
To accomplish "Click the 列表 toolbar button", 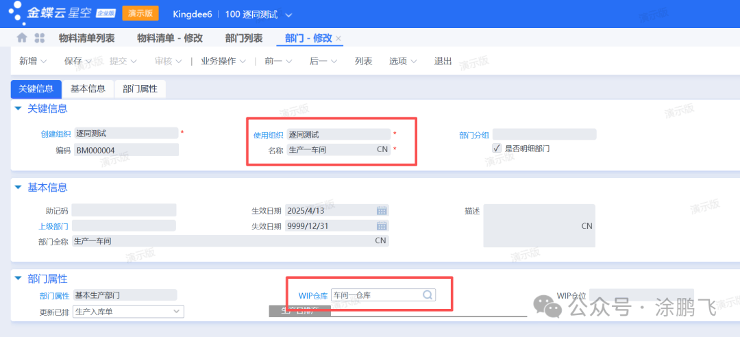I will pyautogui.click(x=363, y=61).
